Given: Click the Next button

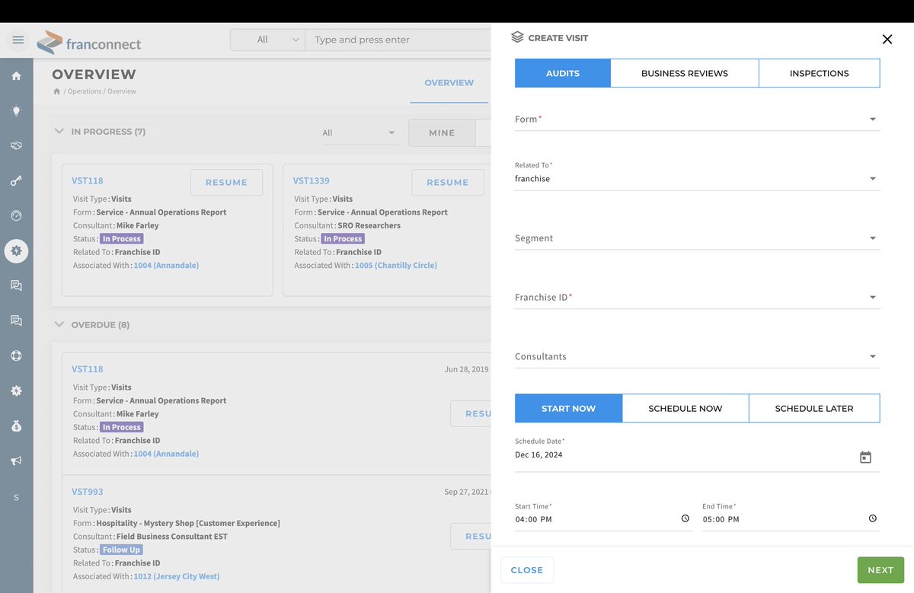Looking at the screenshot, I should 880,570.
